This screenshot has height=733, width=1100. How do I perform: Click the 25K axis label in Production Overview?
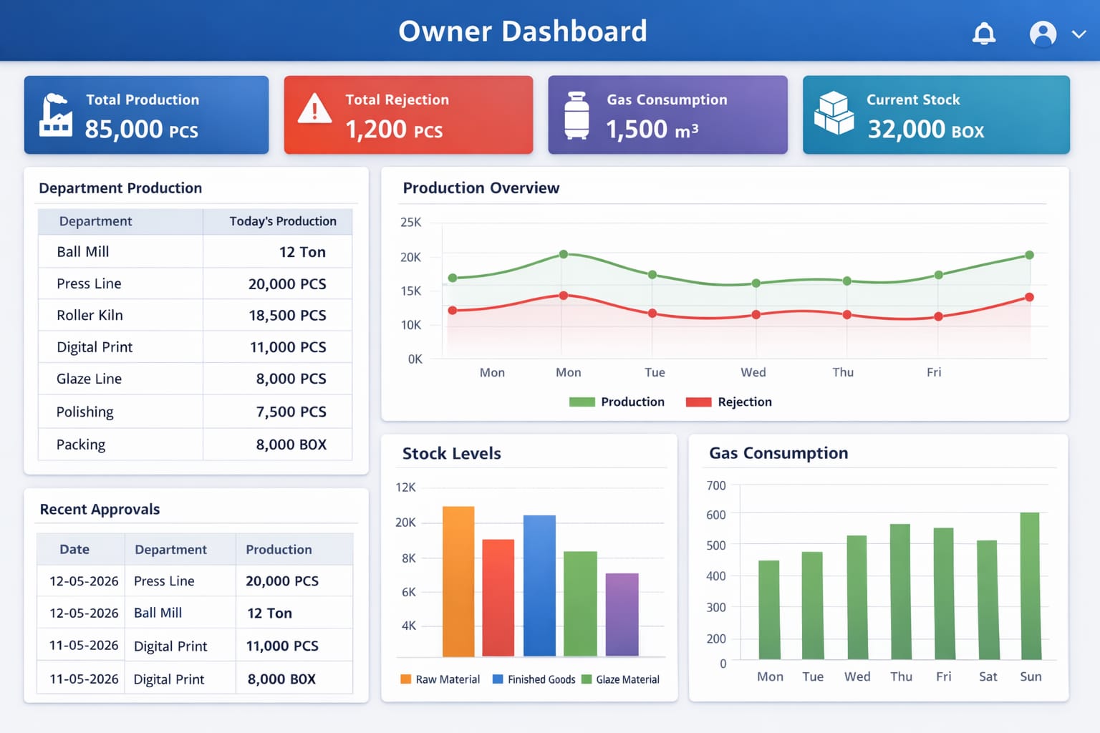tap(411, 223)
